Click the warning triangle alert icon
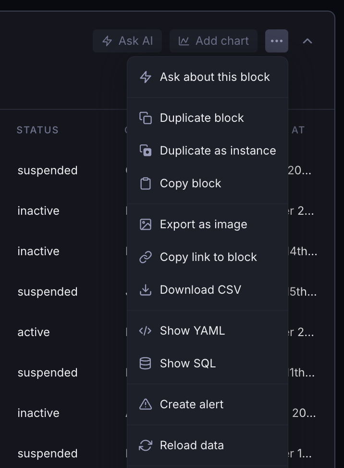The width and height of the screenshot is (344, 468). click(145, 404)
